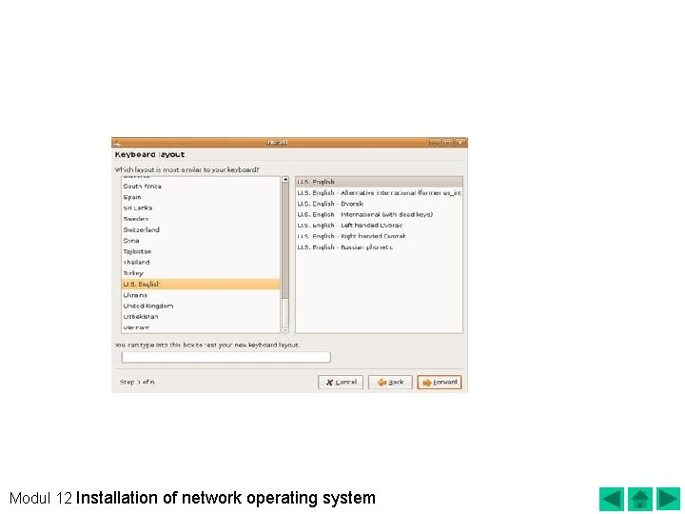Screen dimensions: 685x514
Task: Select plain U.S. English variant in right list
Action: click(x=379, y=182)
